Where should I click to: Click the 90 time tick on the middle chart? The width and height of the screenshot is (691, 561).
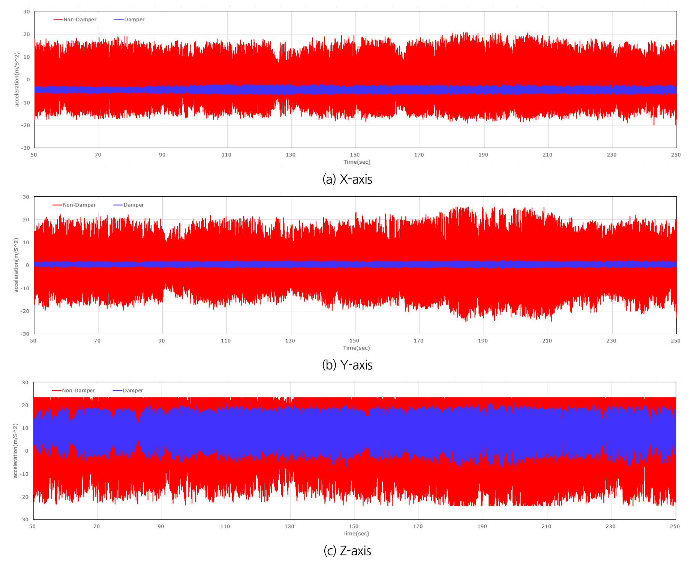(162, 341)
